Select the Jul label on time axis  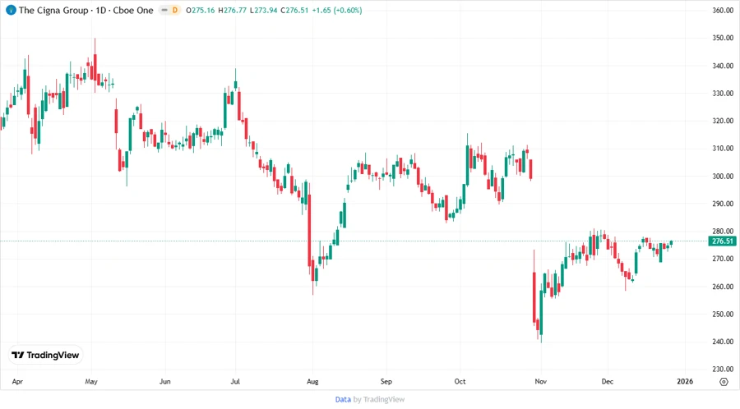coord(235,381)
